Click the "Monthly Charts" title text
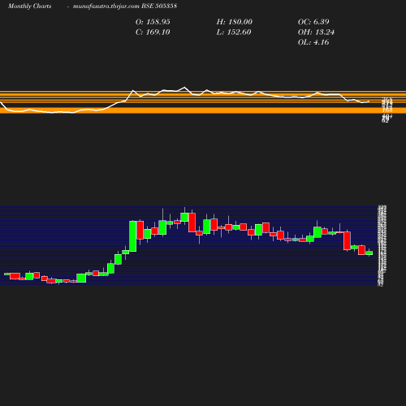Viewport: 406px width, 406px height. pos(29,6)
